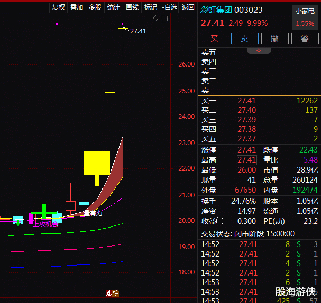Click the 卖一 order book row
321x303 pixels.
pos(259,90)
